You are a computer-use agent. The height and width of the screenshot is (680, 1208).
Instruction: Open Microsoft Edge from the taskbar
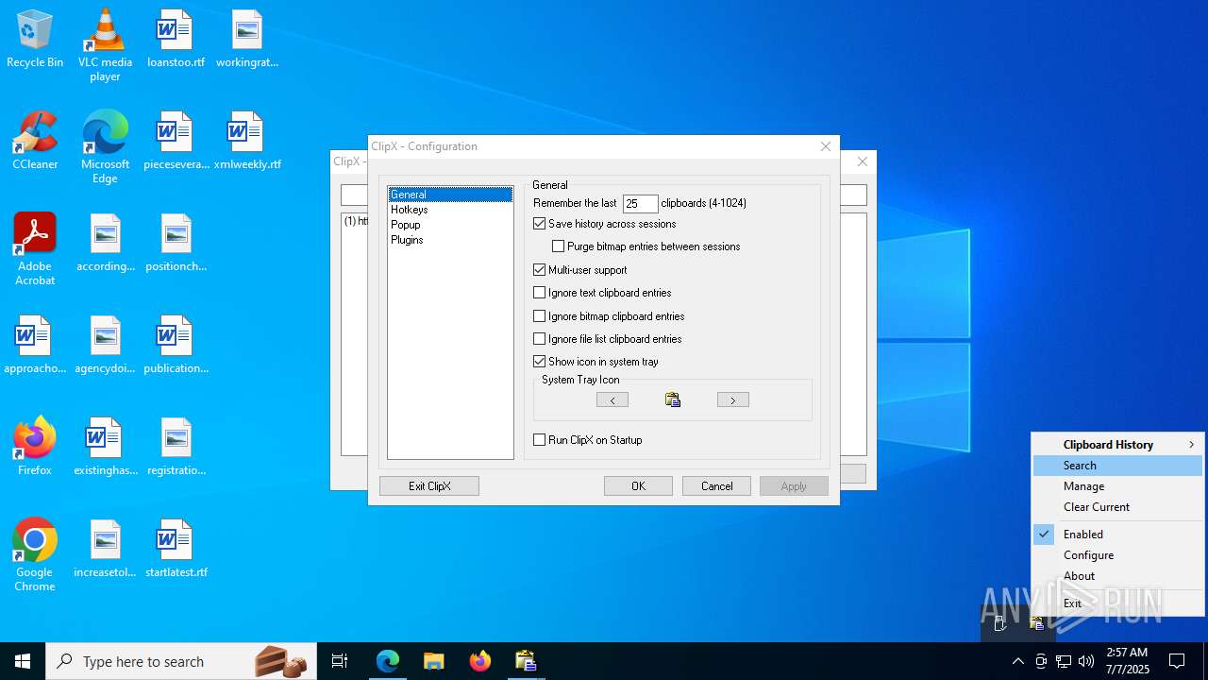388,661
